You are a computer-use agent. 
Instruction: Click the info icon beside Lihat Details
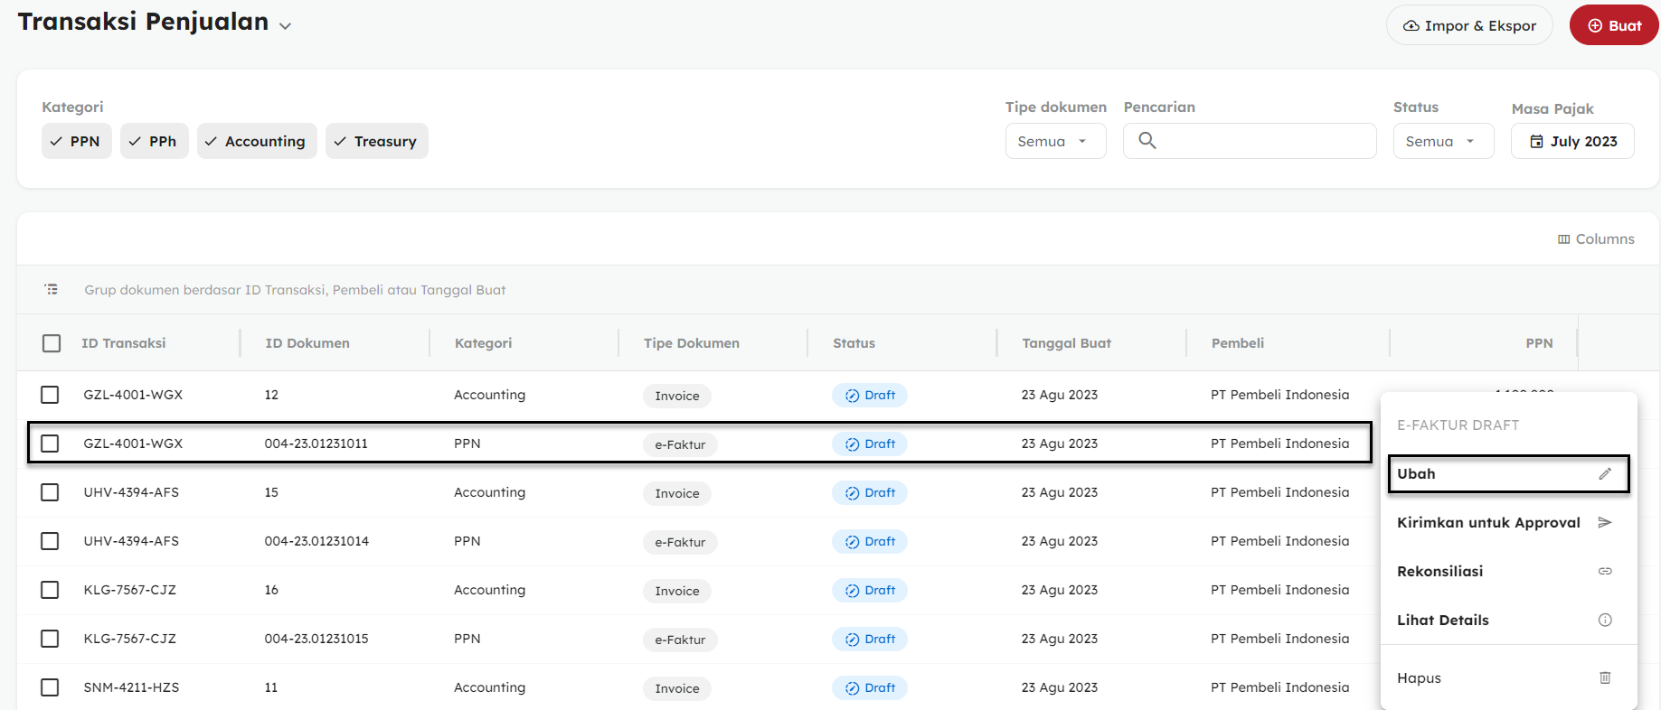1605,621
